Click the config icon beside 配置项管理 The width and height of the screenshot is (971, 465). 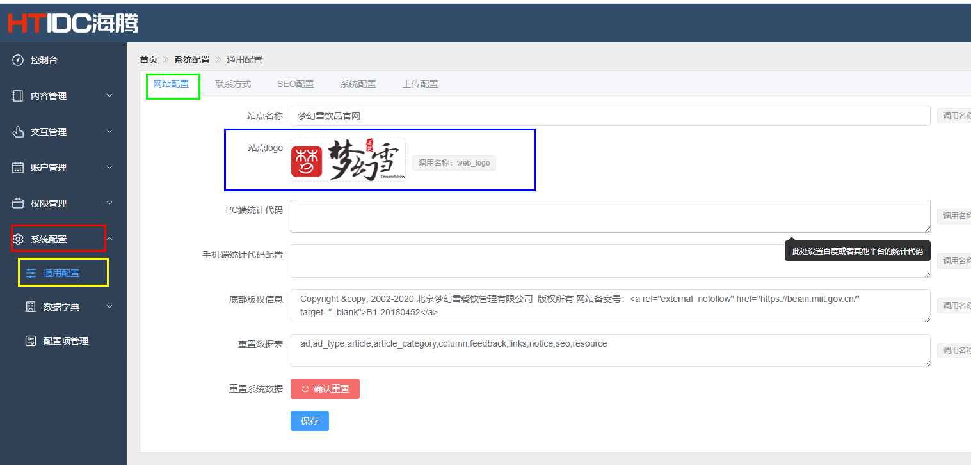click(x=31, y=341)
